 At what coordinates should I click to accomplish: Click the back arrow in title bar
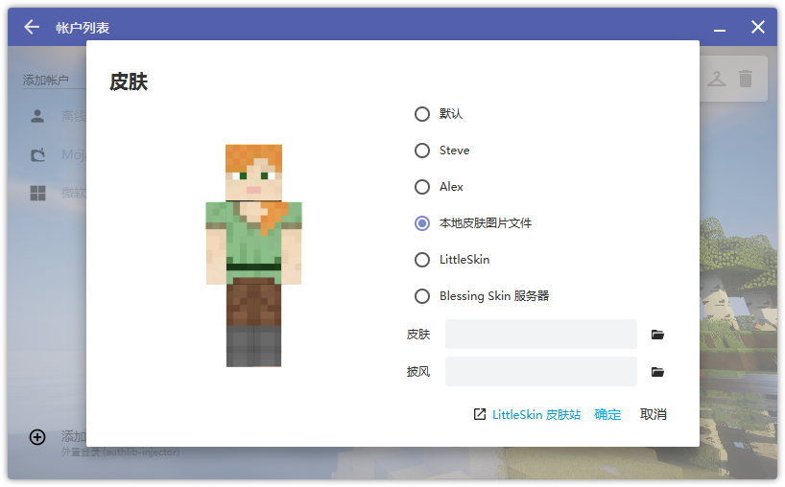32,27
